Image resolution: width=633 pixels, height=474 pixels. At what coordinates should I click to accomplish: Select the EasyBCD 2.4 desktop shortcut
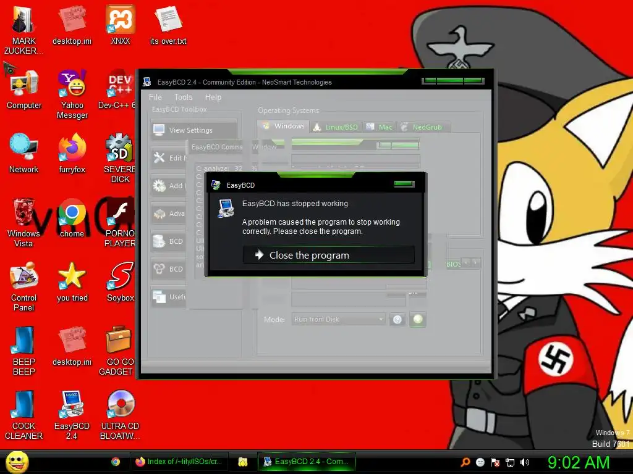(72, 415)
